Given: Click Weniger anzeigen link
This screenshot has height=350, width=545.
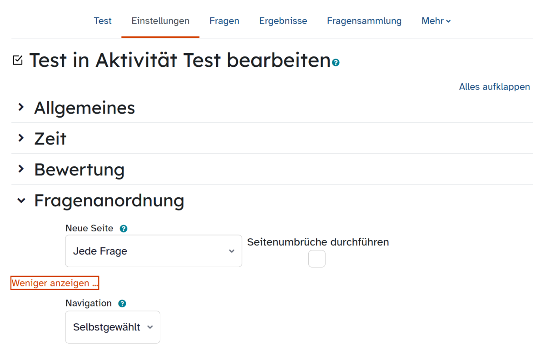Looking at the screenshot, I should pyautogui.click(x=54, y=283).
